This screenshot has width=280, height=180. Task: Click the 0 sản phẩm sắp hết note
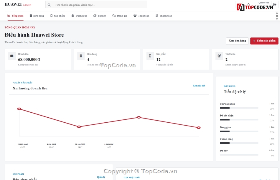tap(164, 65)
